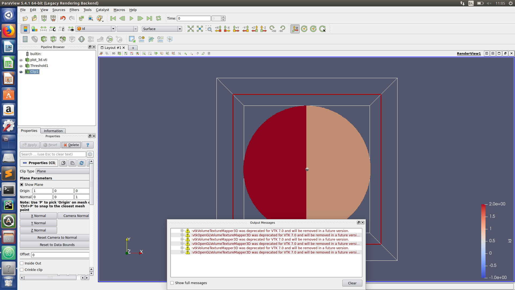
Task: Open the Clip Type Plane dropdown
Action: point(63,171)
